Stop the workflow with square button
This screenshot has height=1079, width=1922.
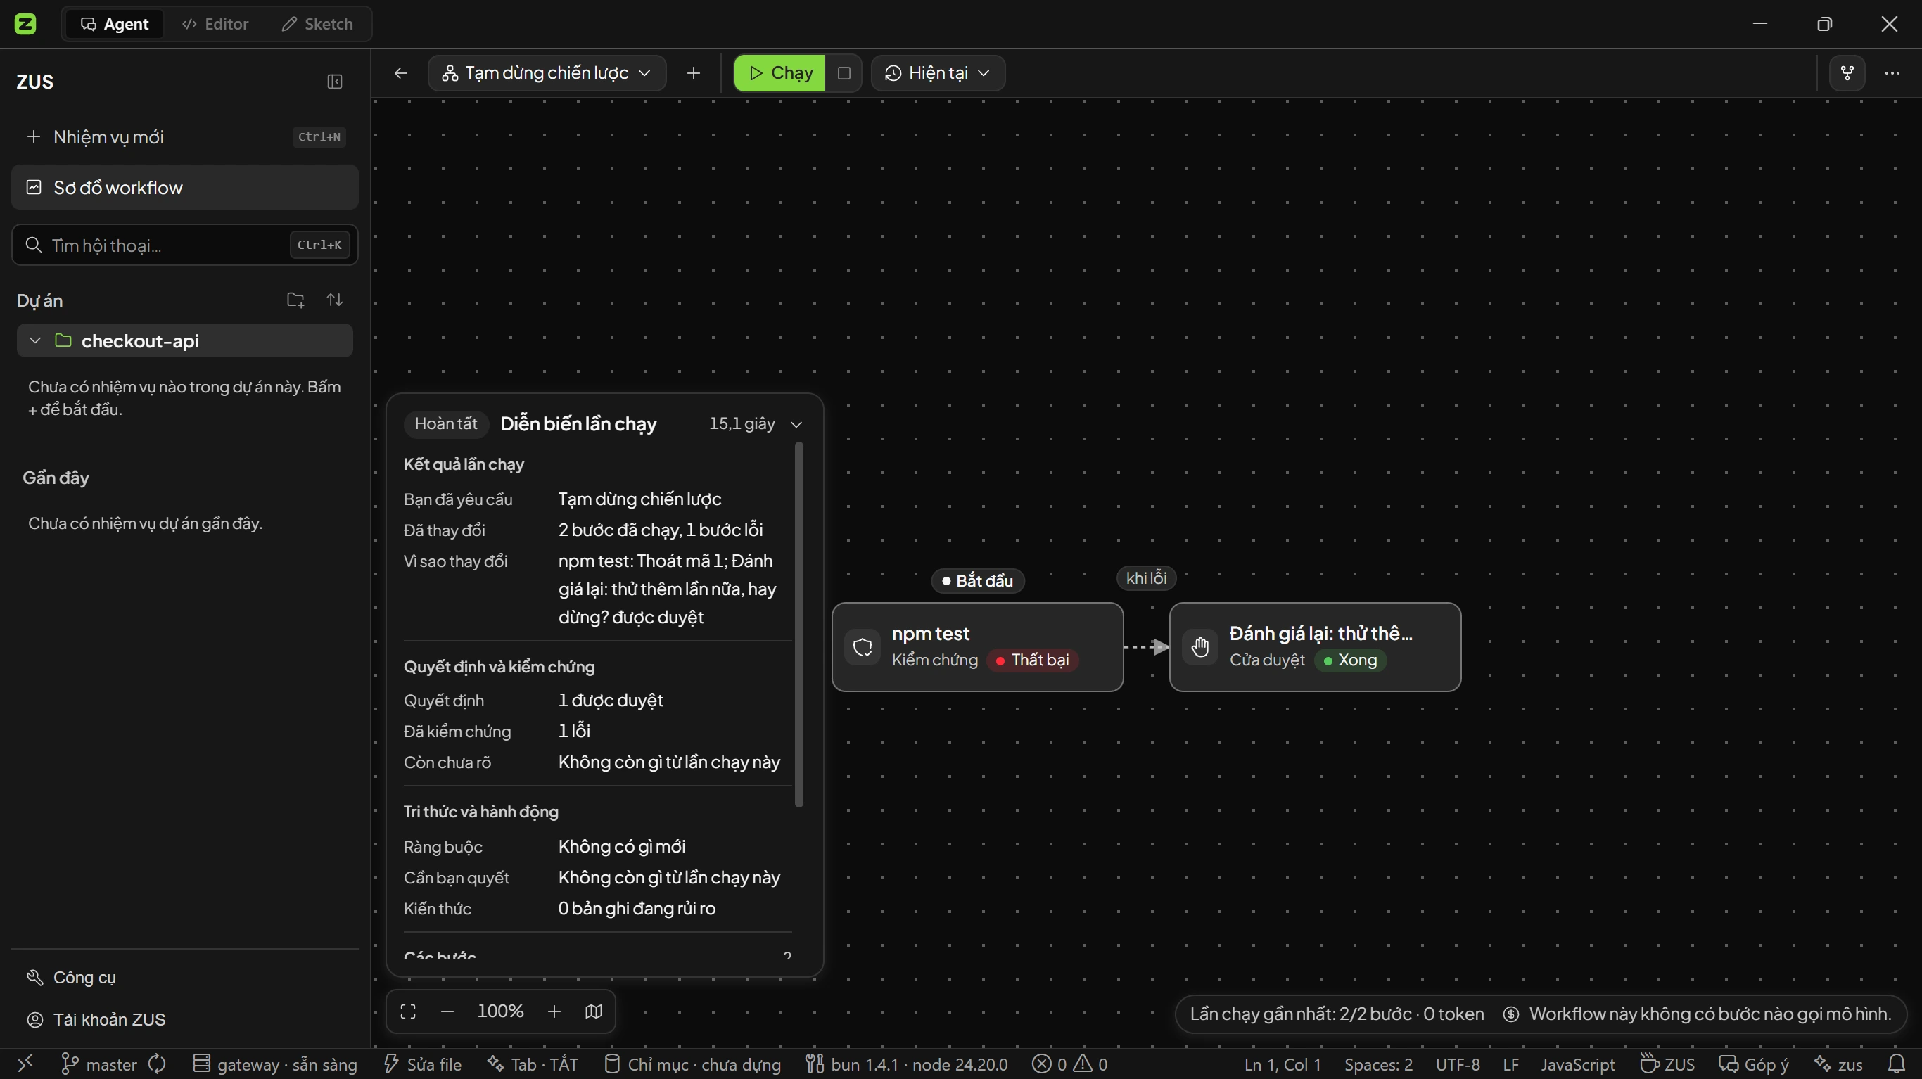click(844, 73)
